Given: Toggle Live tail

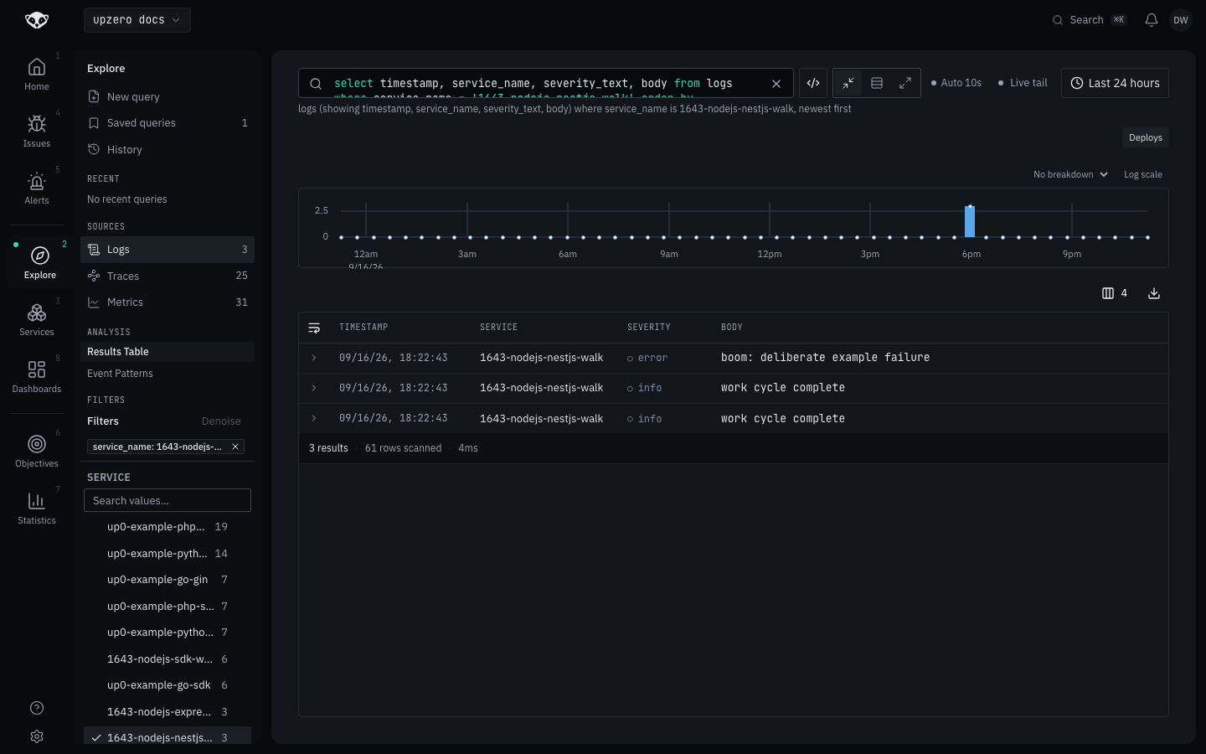Looking at the screenshot, I should pos(1023,83).
